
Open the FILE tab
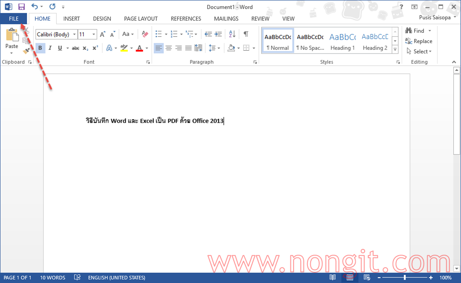tap(14, 19)
